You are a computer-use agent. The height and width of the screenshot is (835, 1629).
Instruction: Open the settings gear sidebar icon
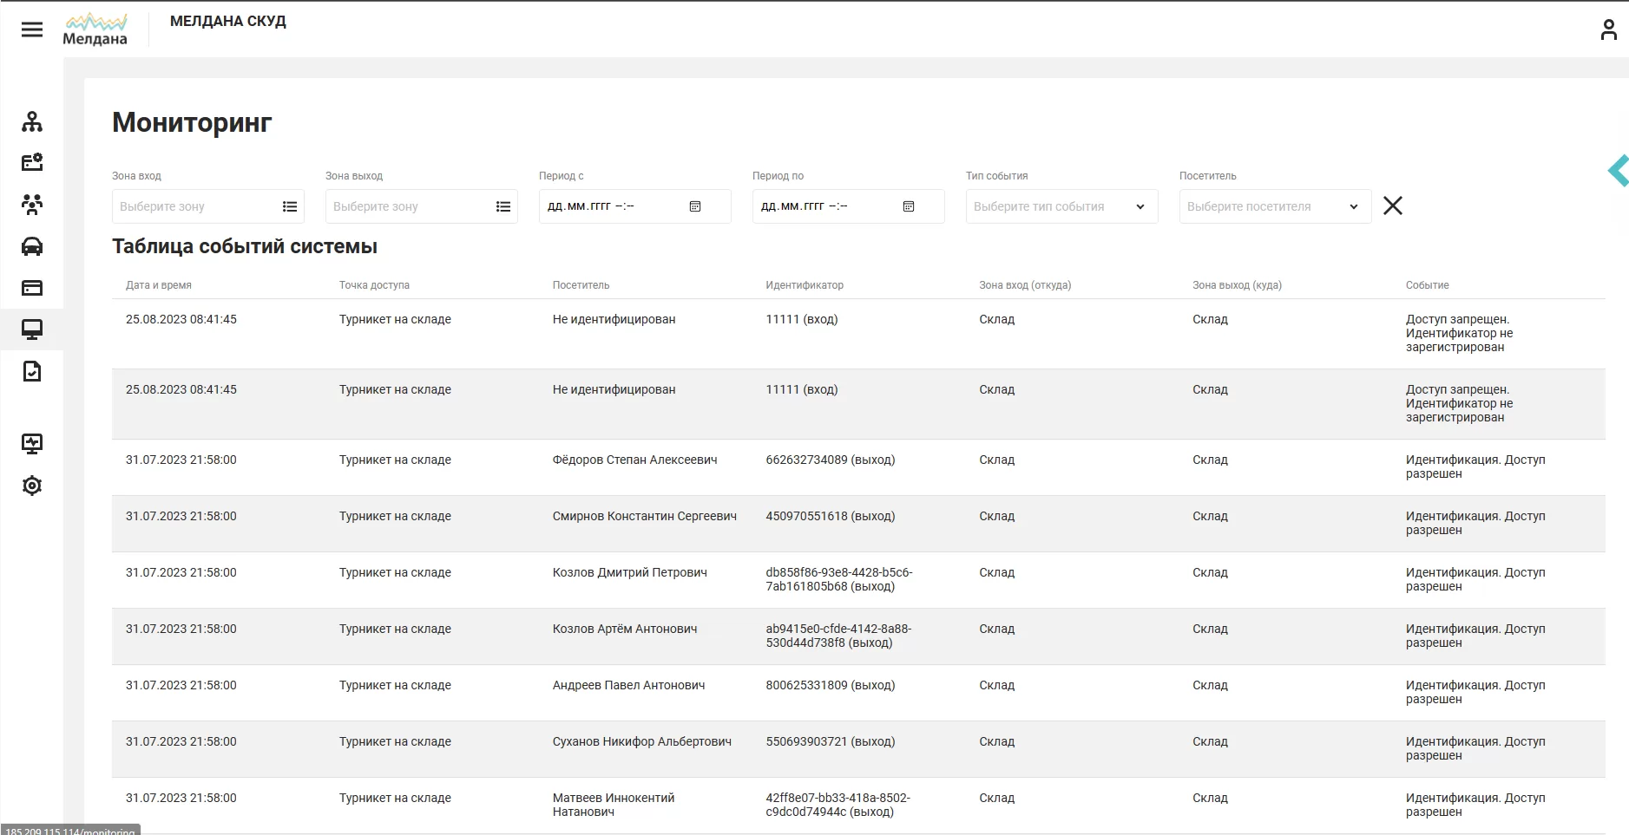(32, 486)
